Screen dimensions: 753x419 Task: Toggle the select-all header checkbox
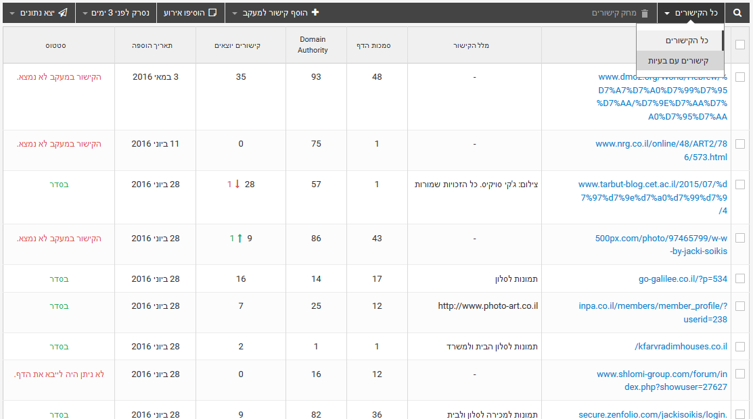(x=740, y=45)
